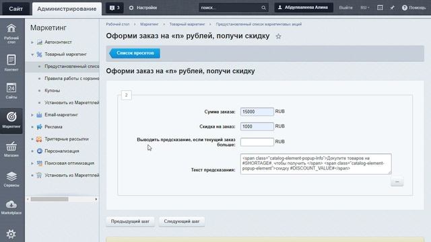Click the Маркетинг breadcrumb link
The image size is (431, 242).
150,24
